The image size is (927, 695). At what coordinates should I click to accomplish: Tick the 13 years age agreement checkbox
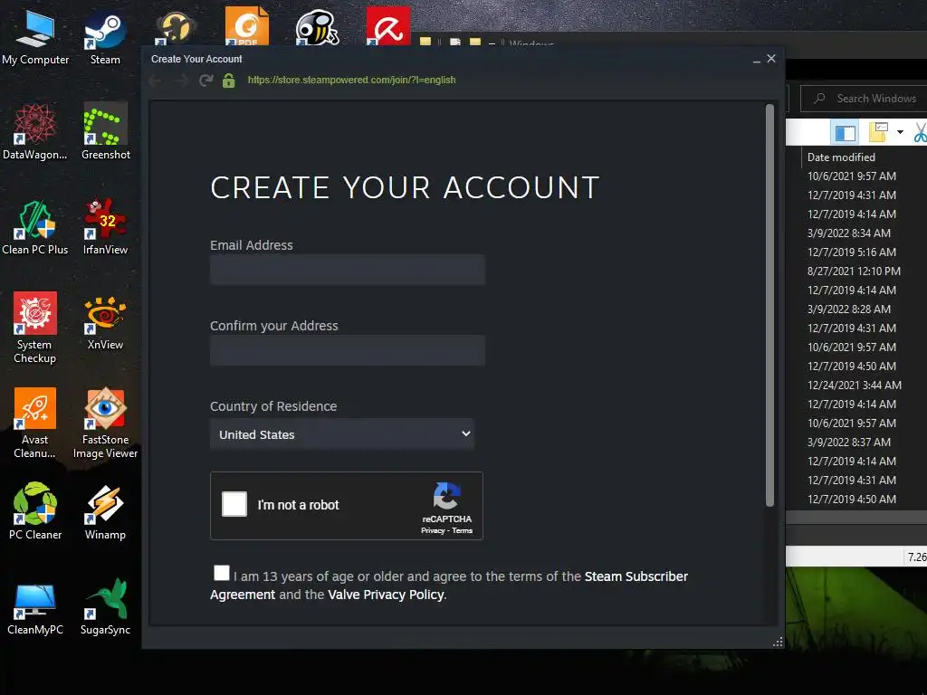tap(222, 573)
